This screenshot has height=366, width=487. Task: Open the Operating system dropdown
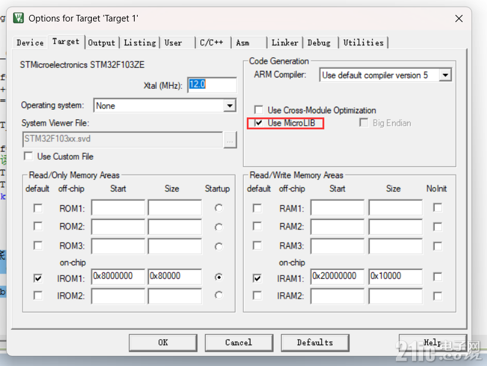pyautogui.click(x=229, y=106)
